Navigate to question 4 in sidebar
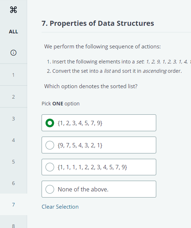Image resolution: width=191 pixels, height=228 pixels. pos(13,140)
